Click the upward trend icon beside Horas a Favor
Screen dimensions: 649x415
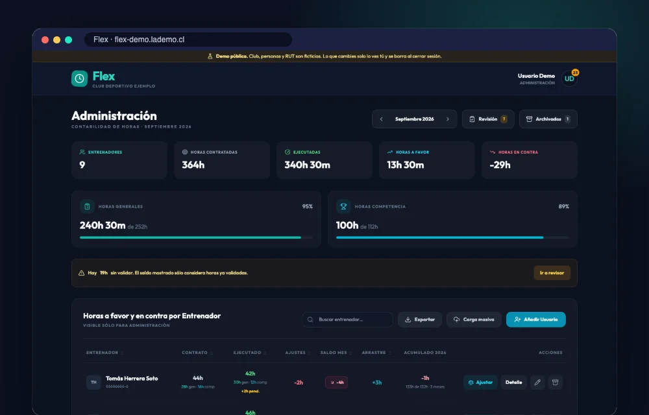tap(390, 152)
